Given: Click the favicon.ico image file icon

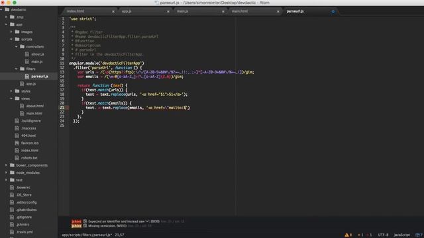Looking at the screenshot, I should coord(17,143).
